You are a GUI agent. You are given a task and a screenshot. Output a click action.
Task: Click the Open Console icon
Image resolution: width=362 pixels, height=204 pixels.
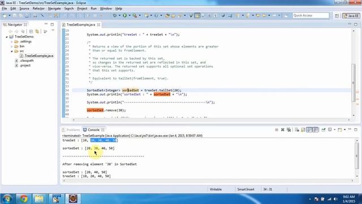point(340,130)
